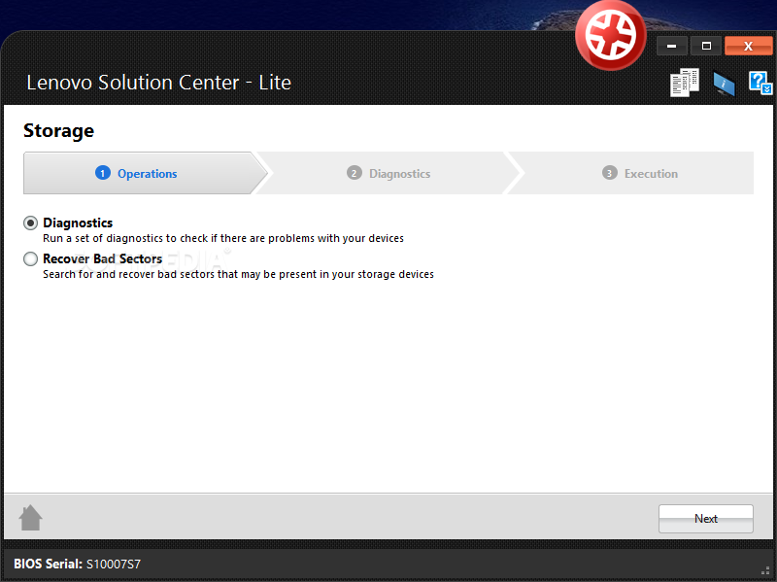
Task: Click the Storage heading
Action: [58, 130]
